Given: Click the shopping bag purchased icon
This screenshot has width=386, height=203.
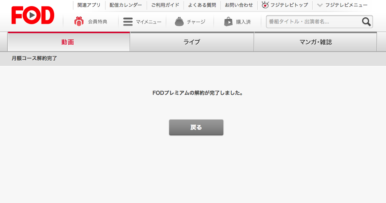Looking at the screenshot, I should (x=228, y=22).
